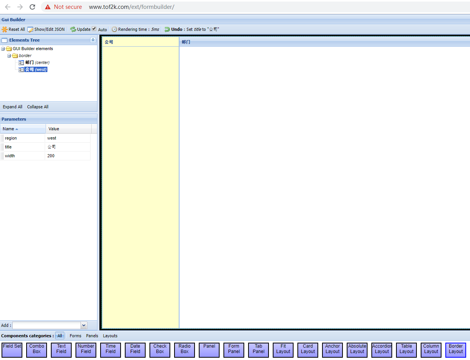Select the Combo Box component
Screen dimensions: 470x360
tap(36, 350)
